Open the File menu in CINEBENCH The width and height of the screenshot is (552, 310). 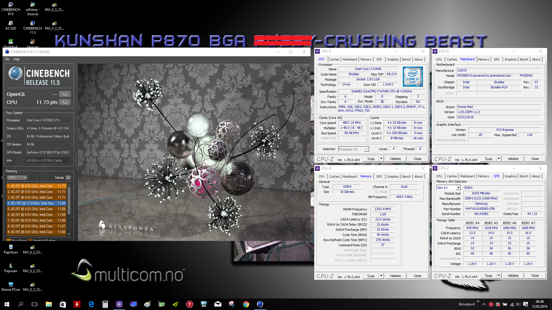tap(7, 59)
